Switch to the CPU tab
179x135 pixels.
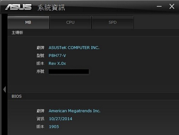[70, 22]
